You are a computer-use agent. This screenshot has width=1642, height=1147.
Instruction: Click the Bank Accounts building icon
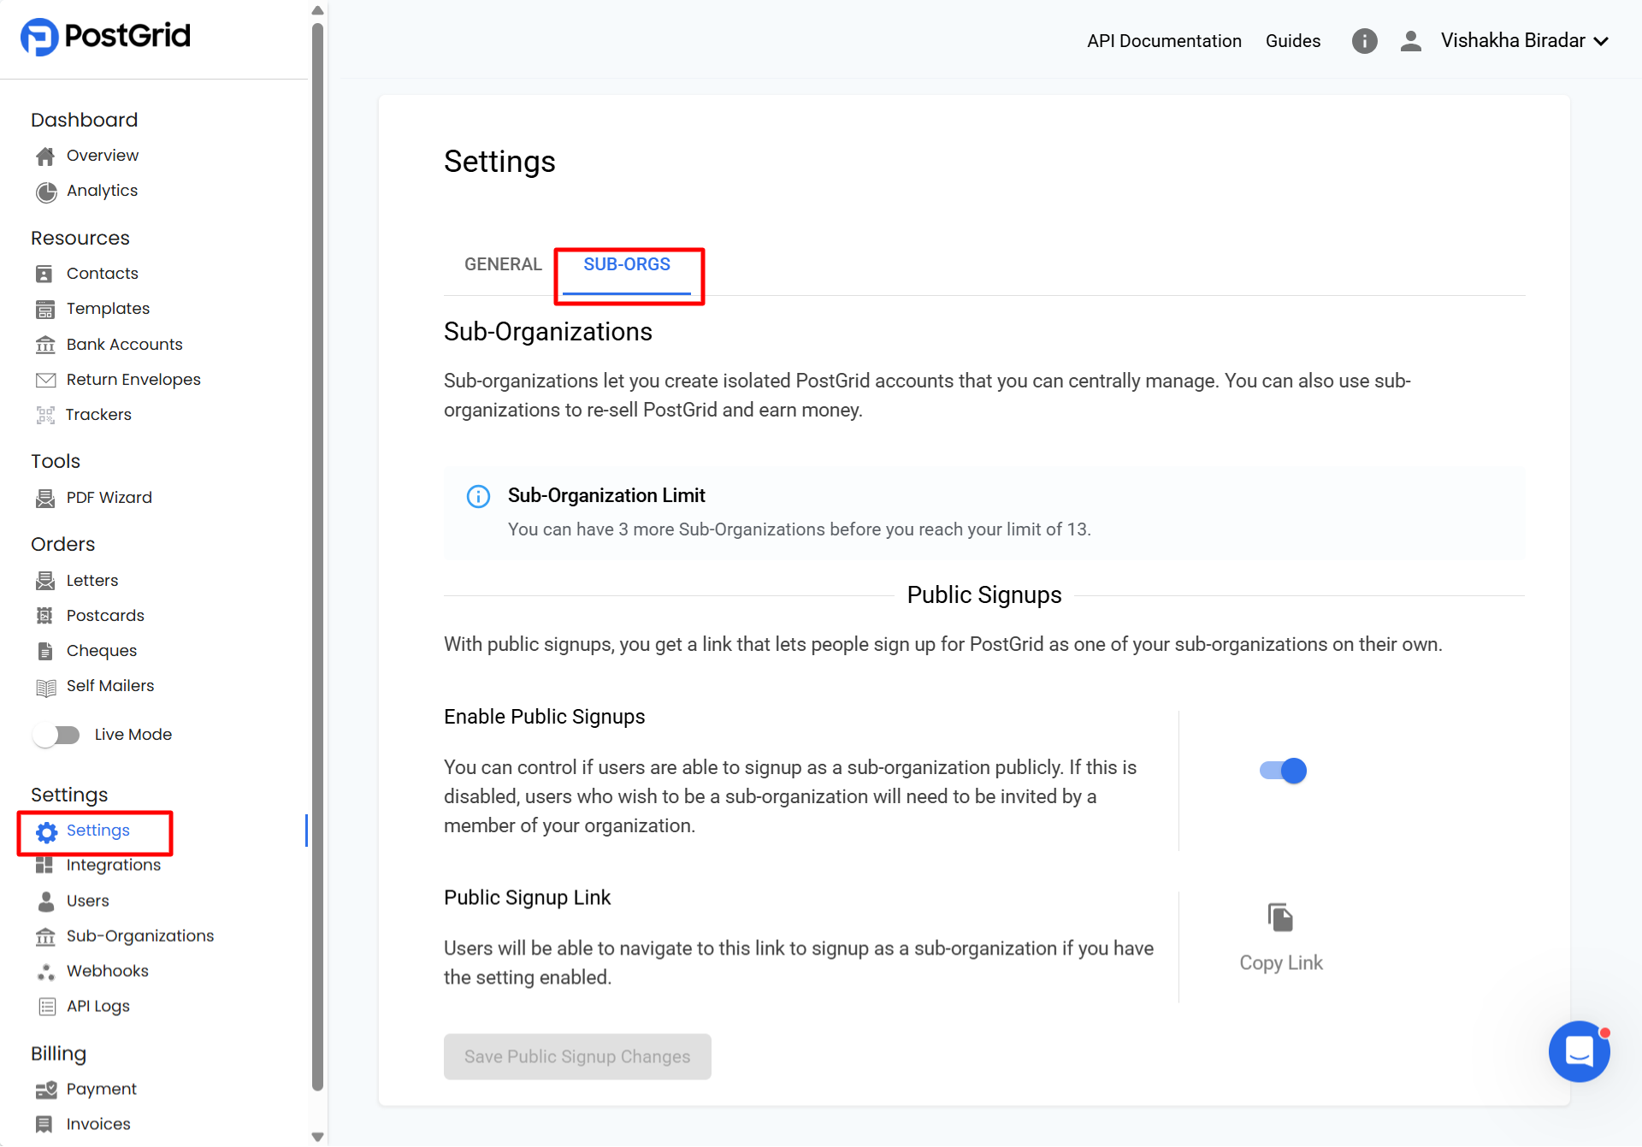coord(44,345)
